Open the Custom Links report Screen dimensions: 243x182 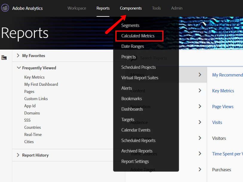pyautogui.click(x=36, y=99)
